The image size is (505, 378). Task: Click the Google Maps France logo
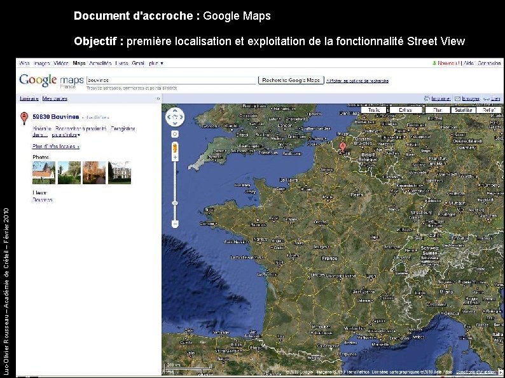[x=52, y=81]
